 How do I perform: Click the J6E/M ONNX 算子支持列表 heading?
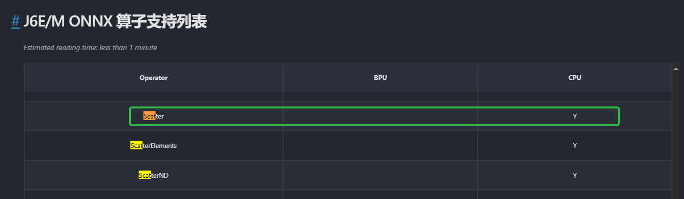pyautogui.click(x=115, y=22)
